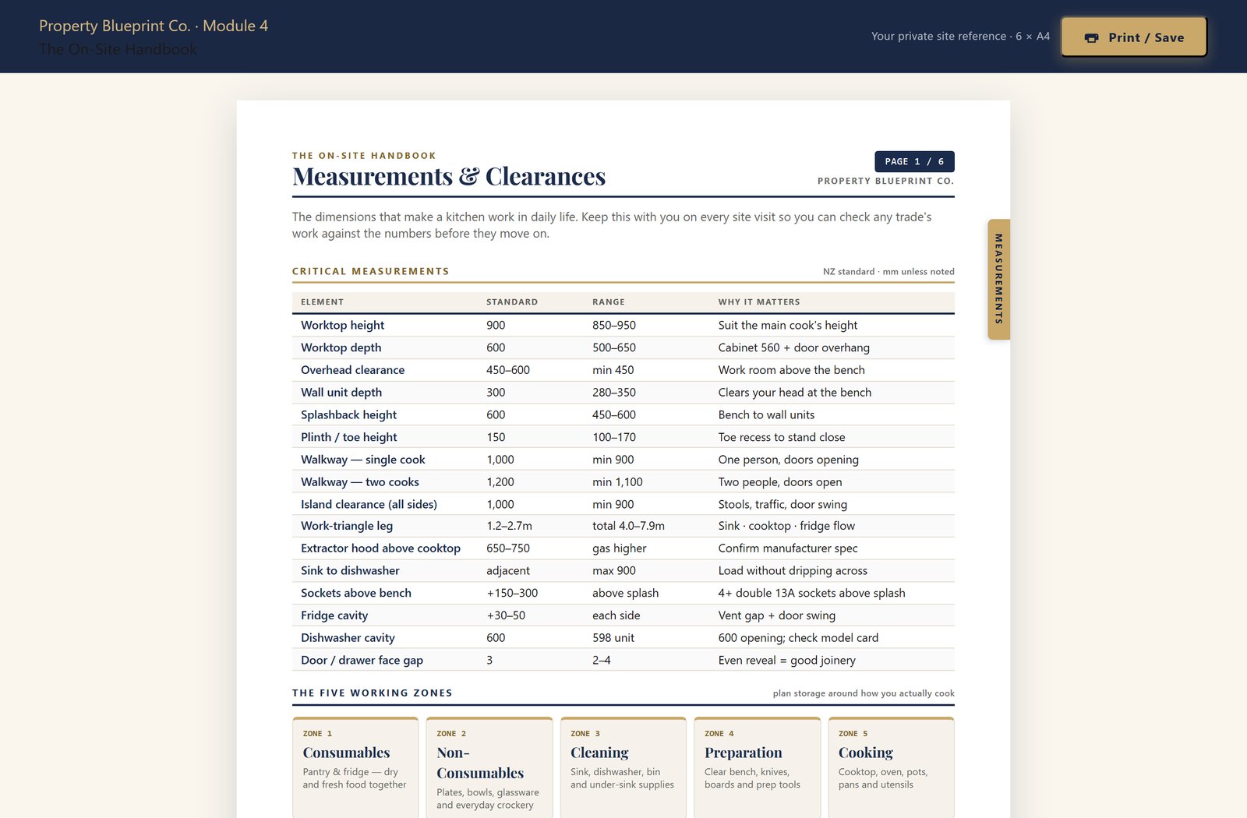Image resolution: width=1247 pixels, height=818 pixels.
Task: Open the Zone 1 Consumables card
Action: tap(355, 767)
